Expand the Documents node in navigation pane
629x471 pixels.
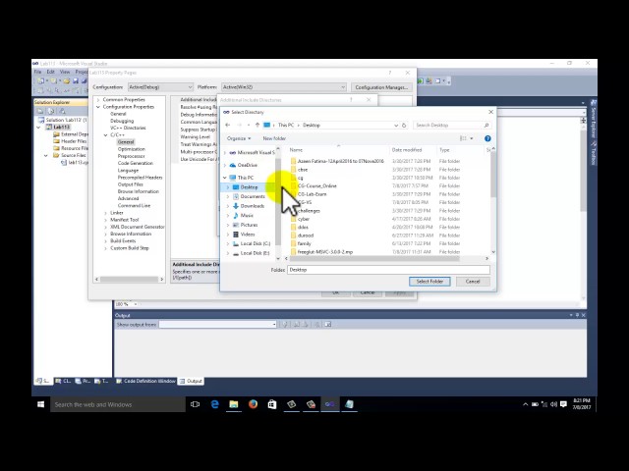(x=228, y=196)
